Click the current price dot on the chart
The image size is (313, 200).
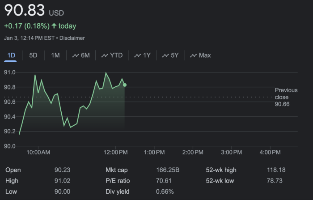click(125, 85)
